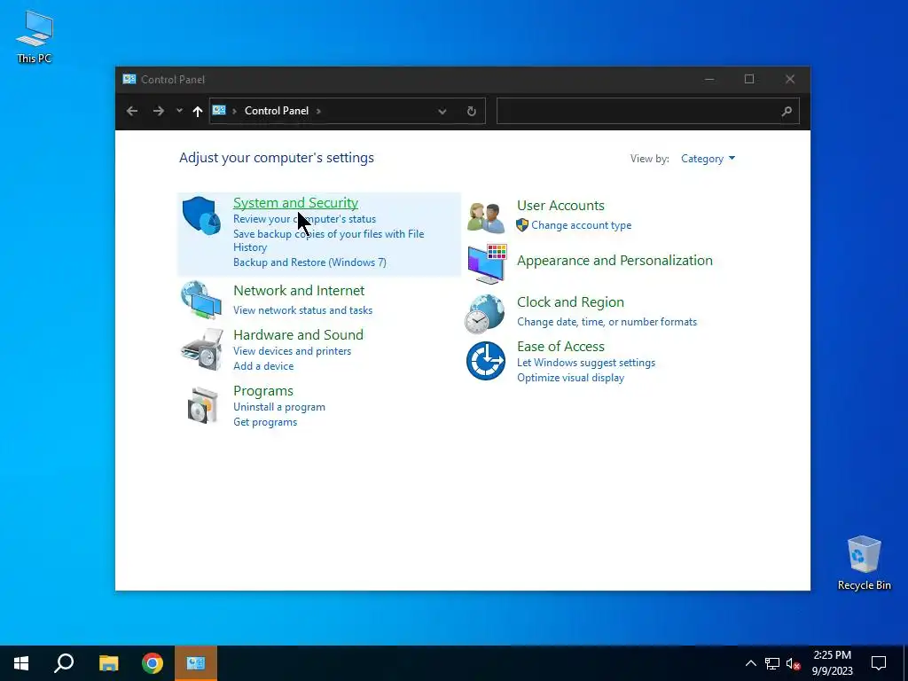Click View devices and printers
This screenshot has height=681, width=908.
click(x=292, y=351)
